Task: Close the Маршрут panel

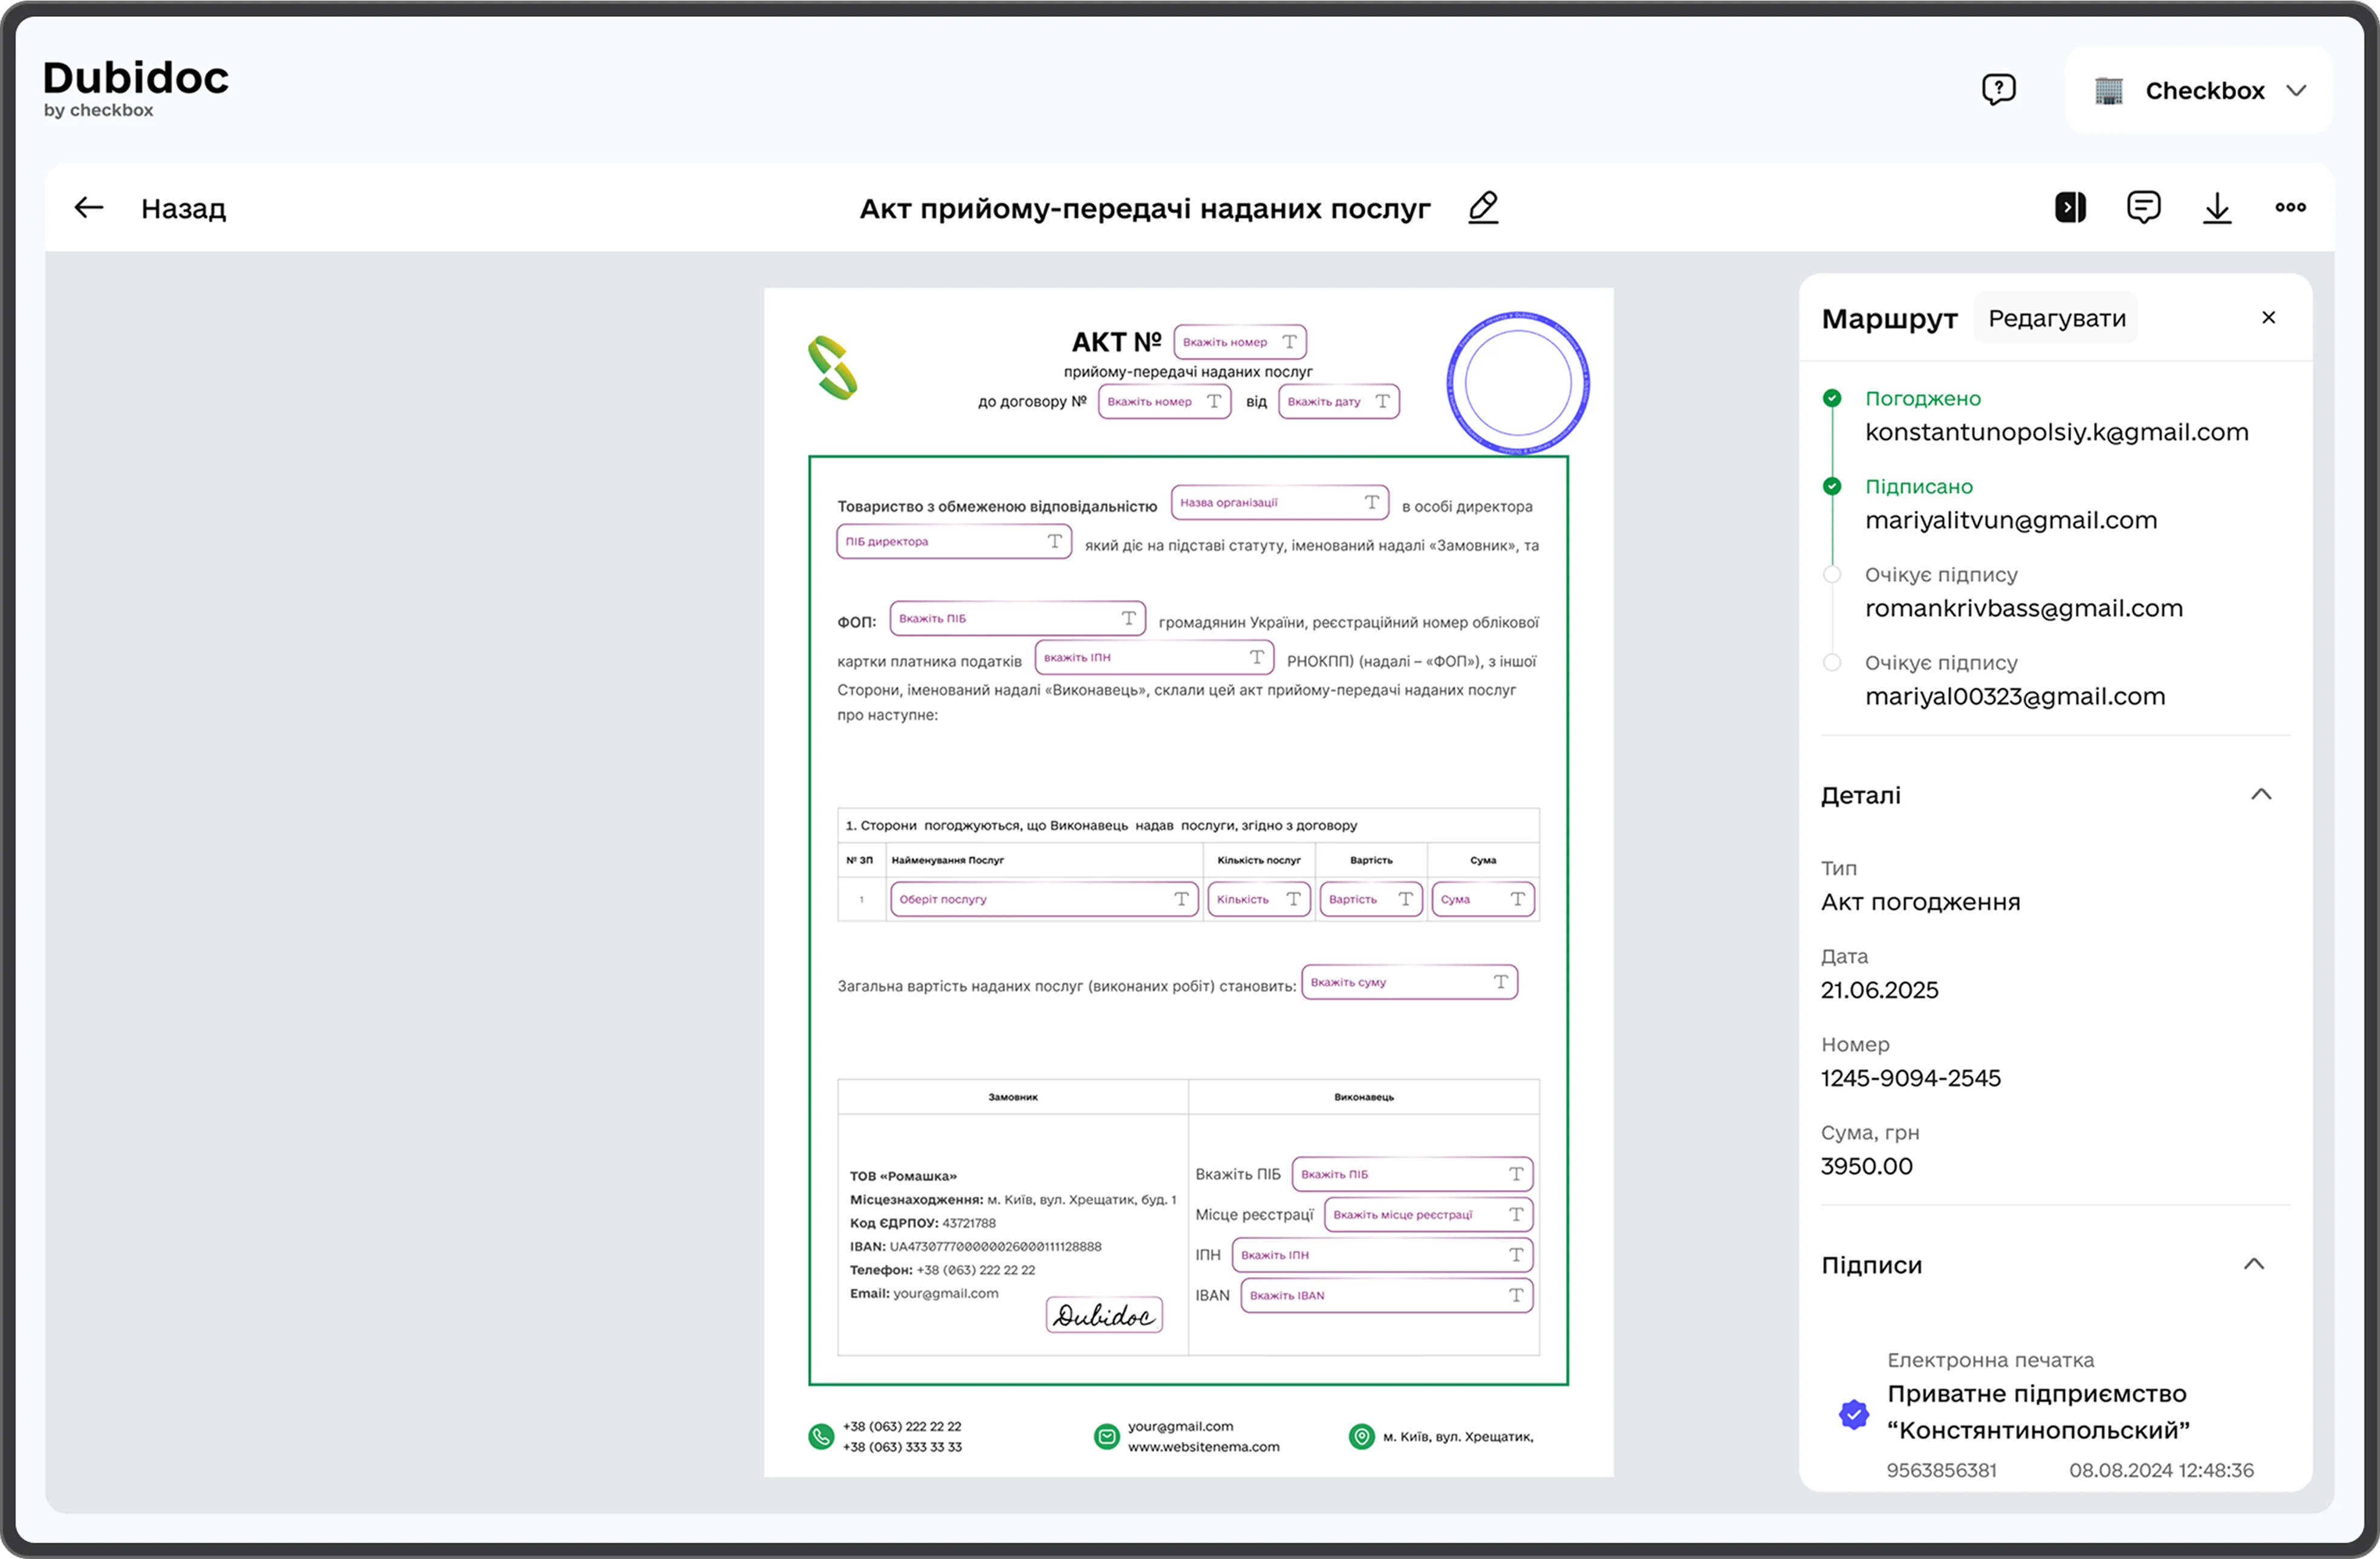Action: click(2268, 318)
